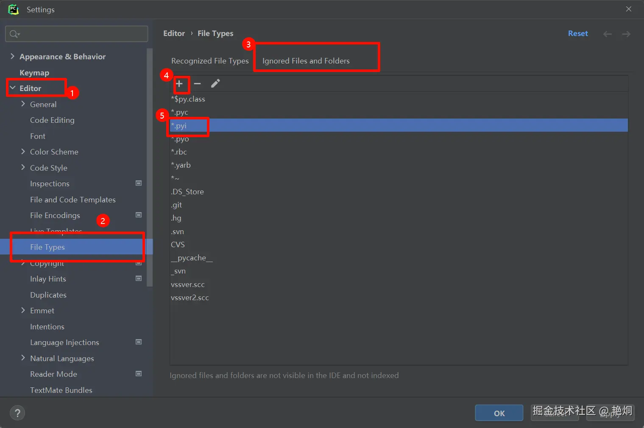Open Duplicates settings

(48, 295)
